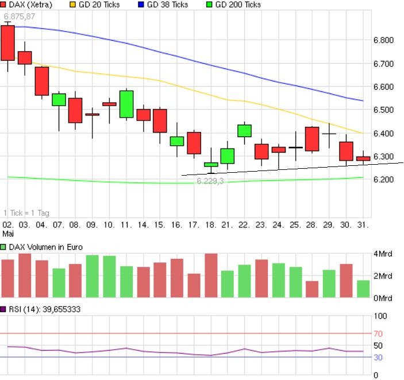Click the '28.' date label on the axis
This screenshot has height=380, width=404.
pyautogui.click(x=311, y=225)
